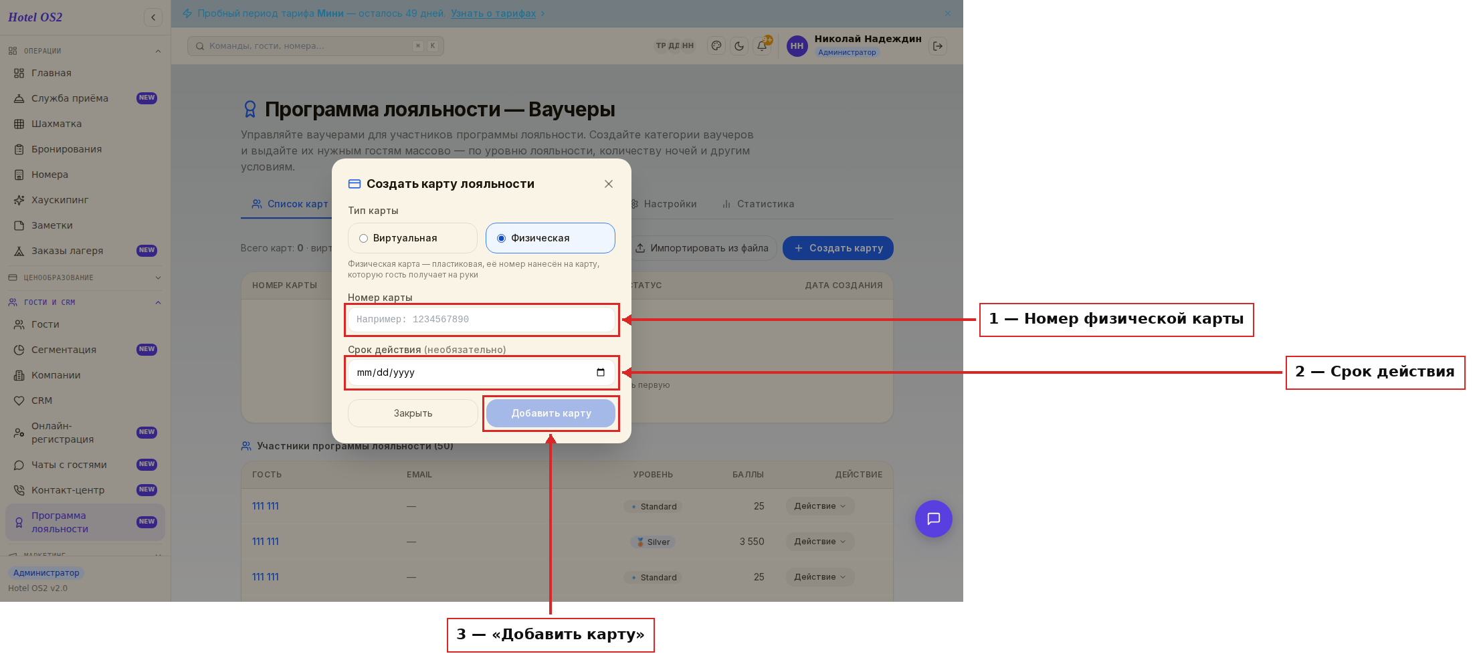Open Николай Надеждин user profile
1481x668 pixels.
coord(854,45)
